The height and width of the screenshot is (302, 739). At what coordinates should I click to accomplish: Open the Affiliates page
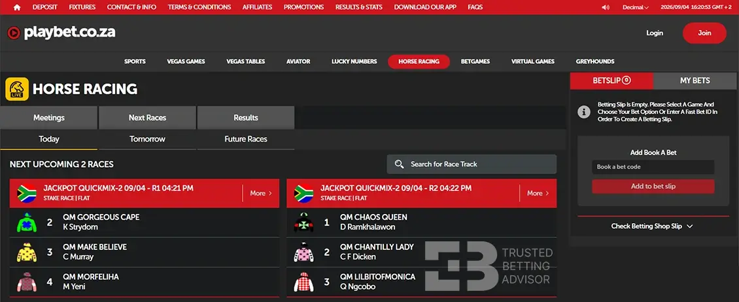[x=257, y=7]
